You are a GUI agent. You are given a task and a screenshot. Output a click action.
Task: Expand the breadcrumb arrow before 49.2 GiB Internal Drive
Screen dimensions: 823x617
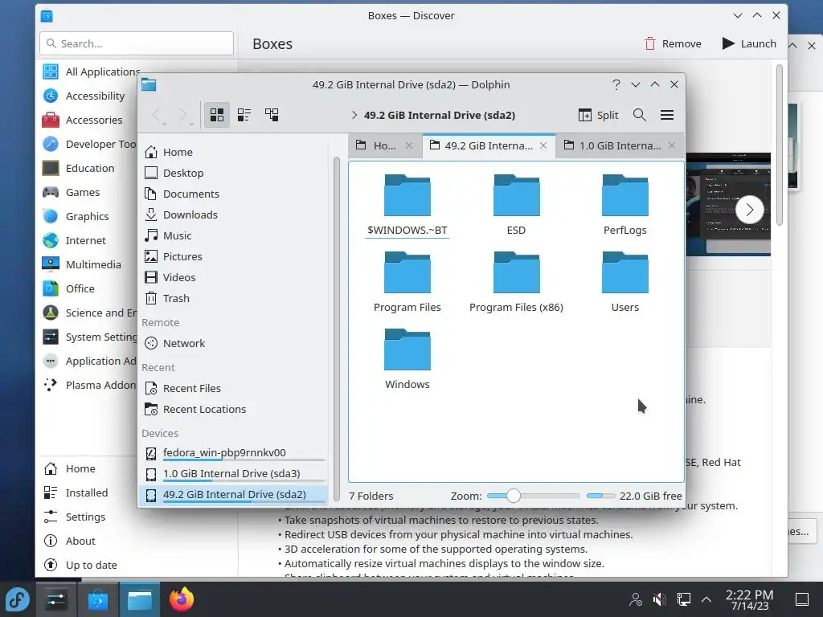pos(354,115)
